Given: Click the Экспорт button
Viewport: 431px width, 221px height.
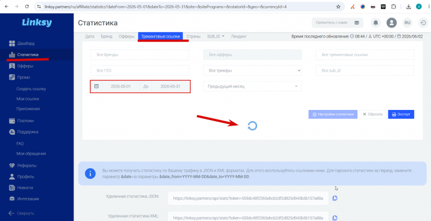Looking at the screenshot, I should (401, 114).
